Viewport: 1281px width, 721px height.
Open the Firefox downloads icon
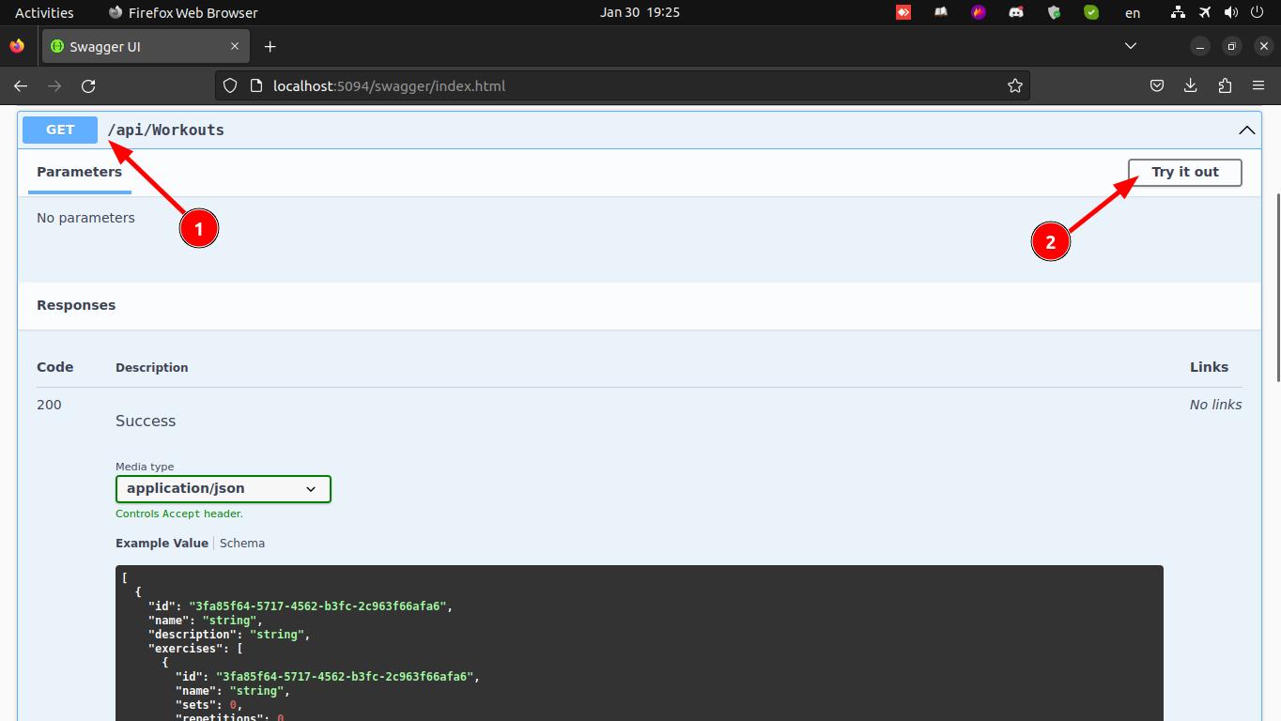1190,86
